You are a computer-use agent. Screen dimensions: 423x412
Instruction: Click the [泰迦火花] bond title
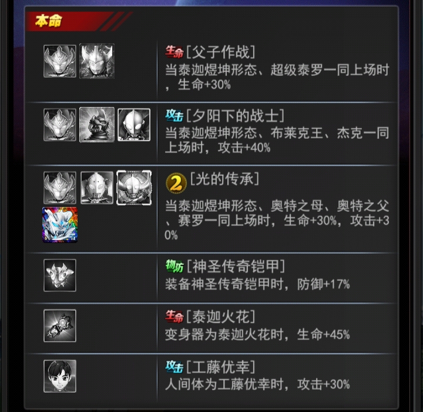click(x=221, y=317)
